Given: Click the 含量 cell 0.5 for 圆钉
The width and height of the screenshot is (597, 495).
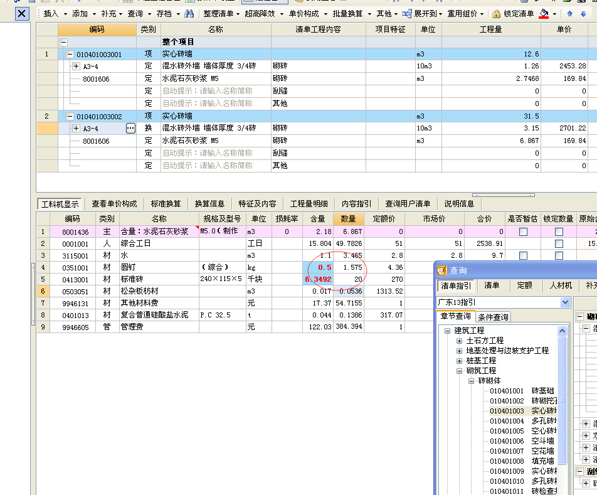Looking at the screenshot, I should 318,267.
